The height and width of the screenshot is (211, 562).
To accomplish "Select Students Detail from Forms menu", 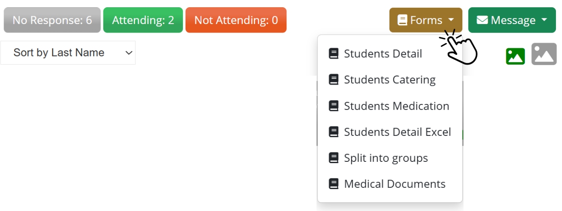I will pyautogui.click(x=383, y=54).
